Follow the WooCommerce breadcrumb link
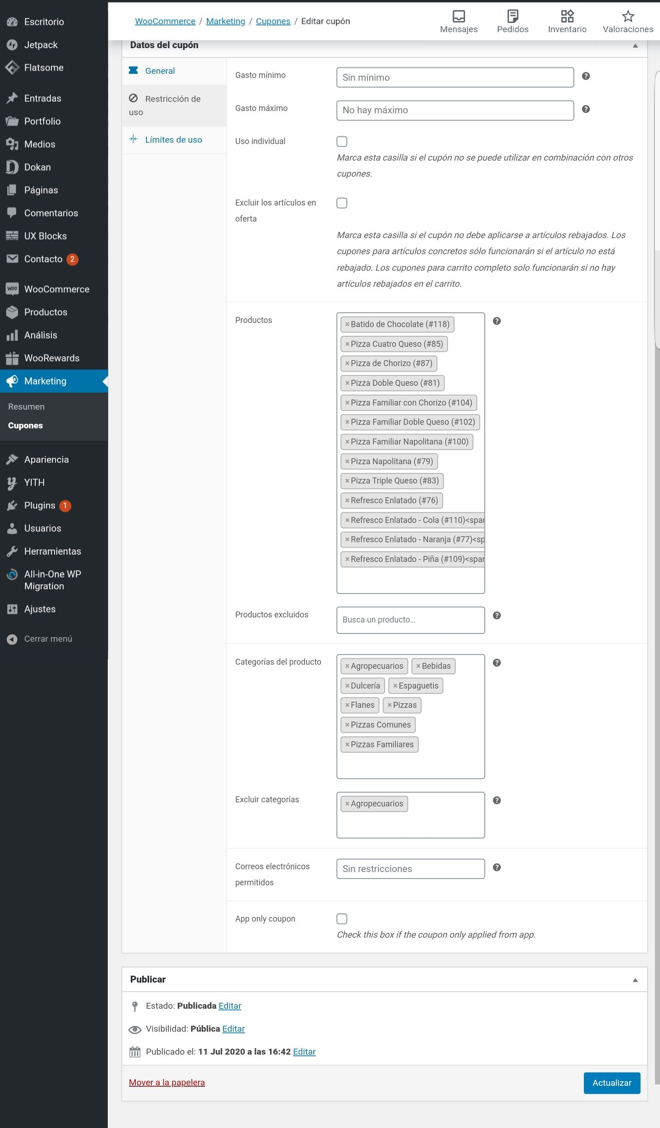The width and height of the screenshot is (660, 1128). pyautogui.click(x=165, y=21)
